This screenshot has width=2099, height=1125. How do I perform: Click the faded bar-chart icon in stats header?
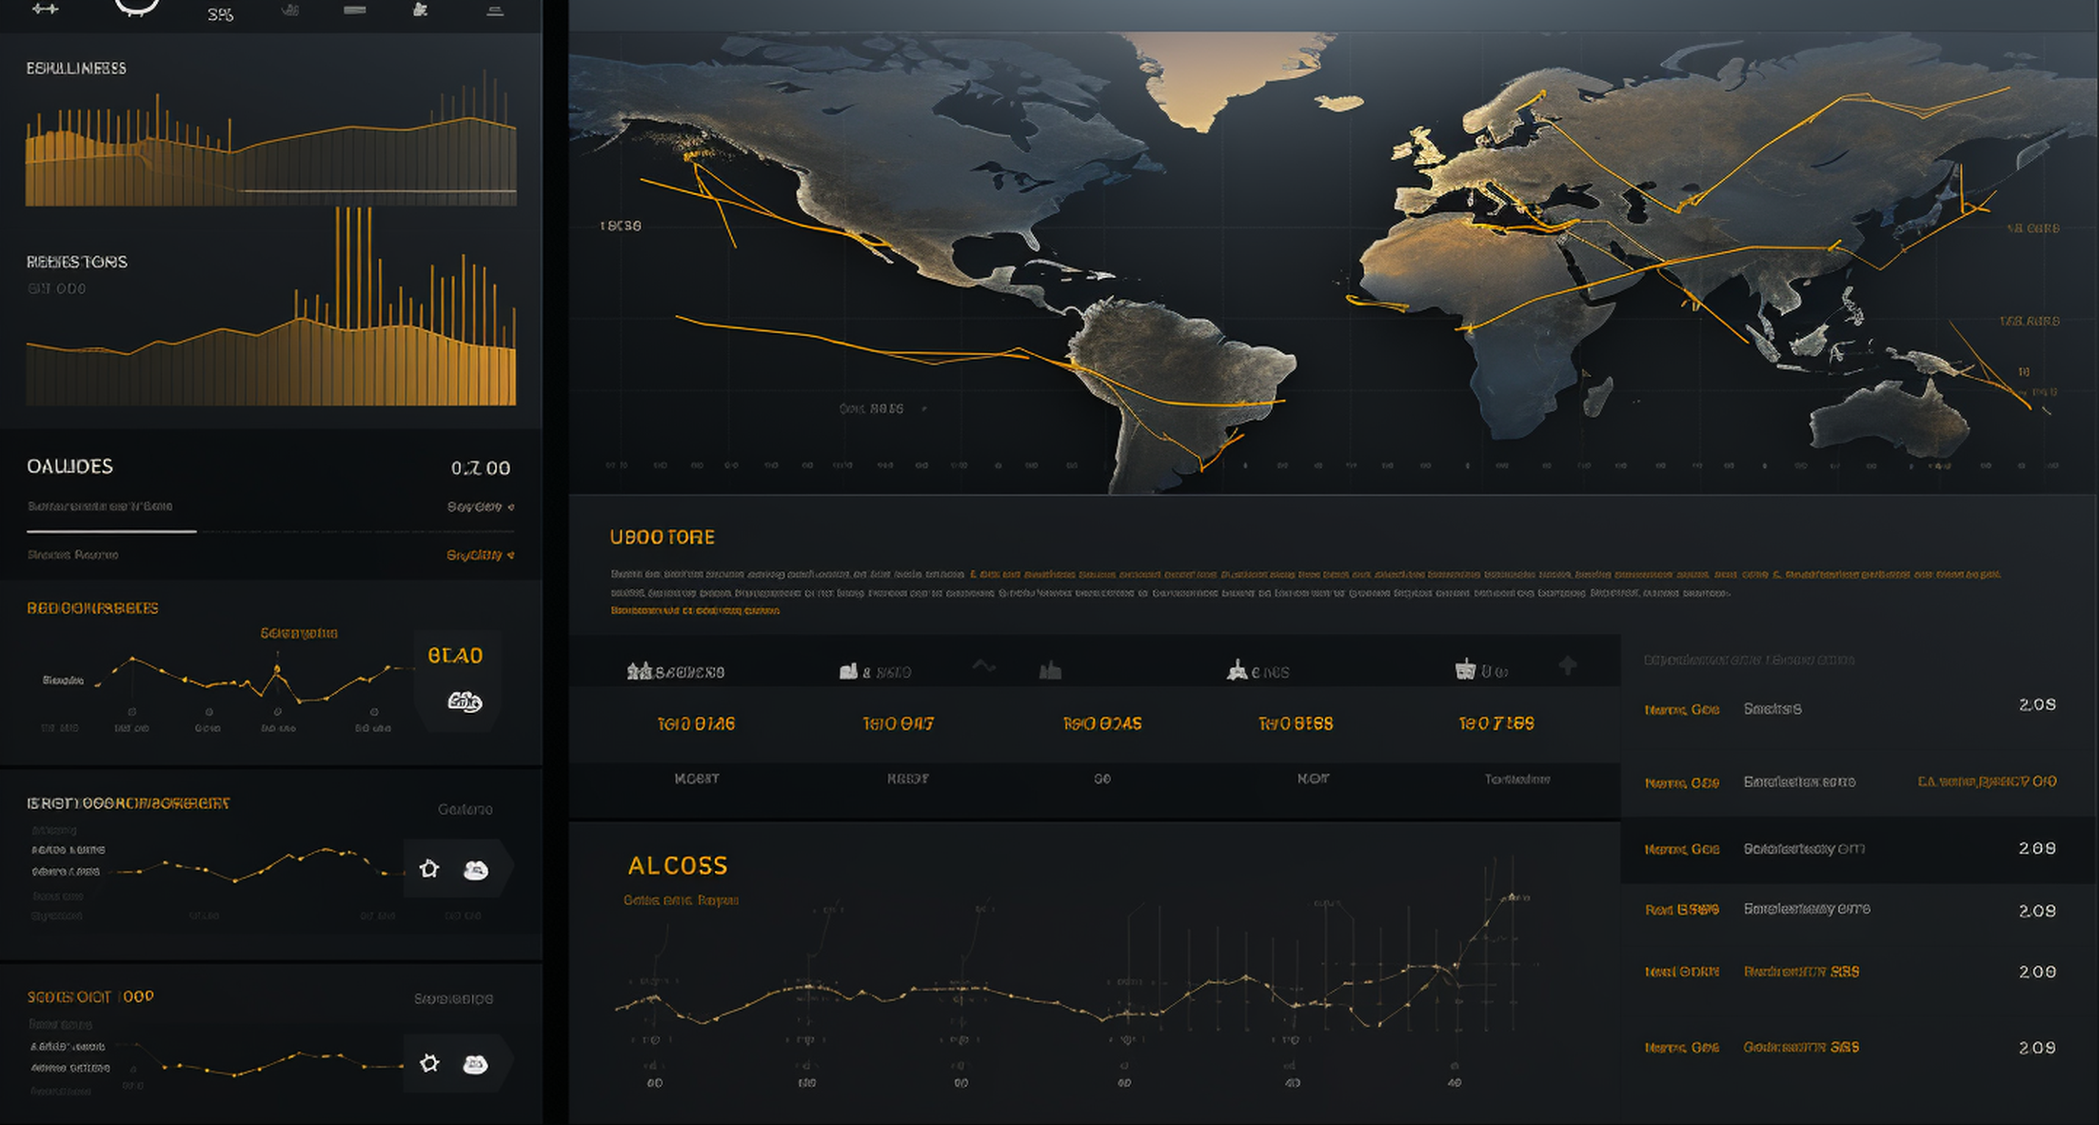point(1050,670)
